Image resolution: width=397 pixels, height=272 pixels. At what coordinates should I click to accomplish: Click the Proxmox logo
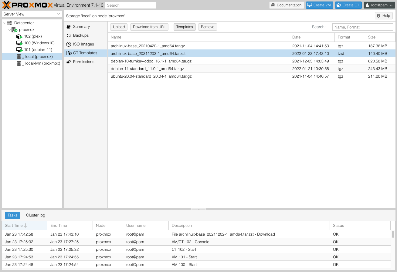[27, 5]
